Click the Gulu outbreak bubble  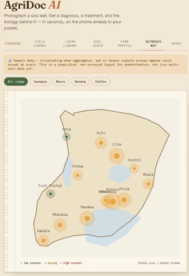pos(101,143)
